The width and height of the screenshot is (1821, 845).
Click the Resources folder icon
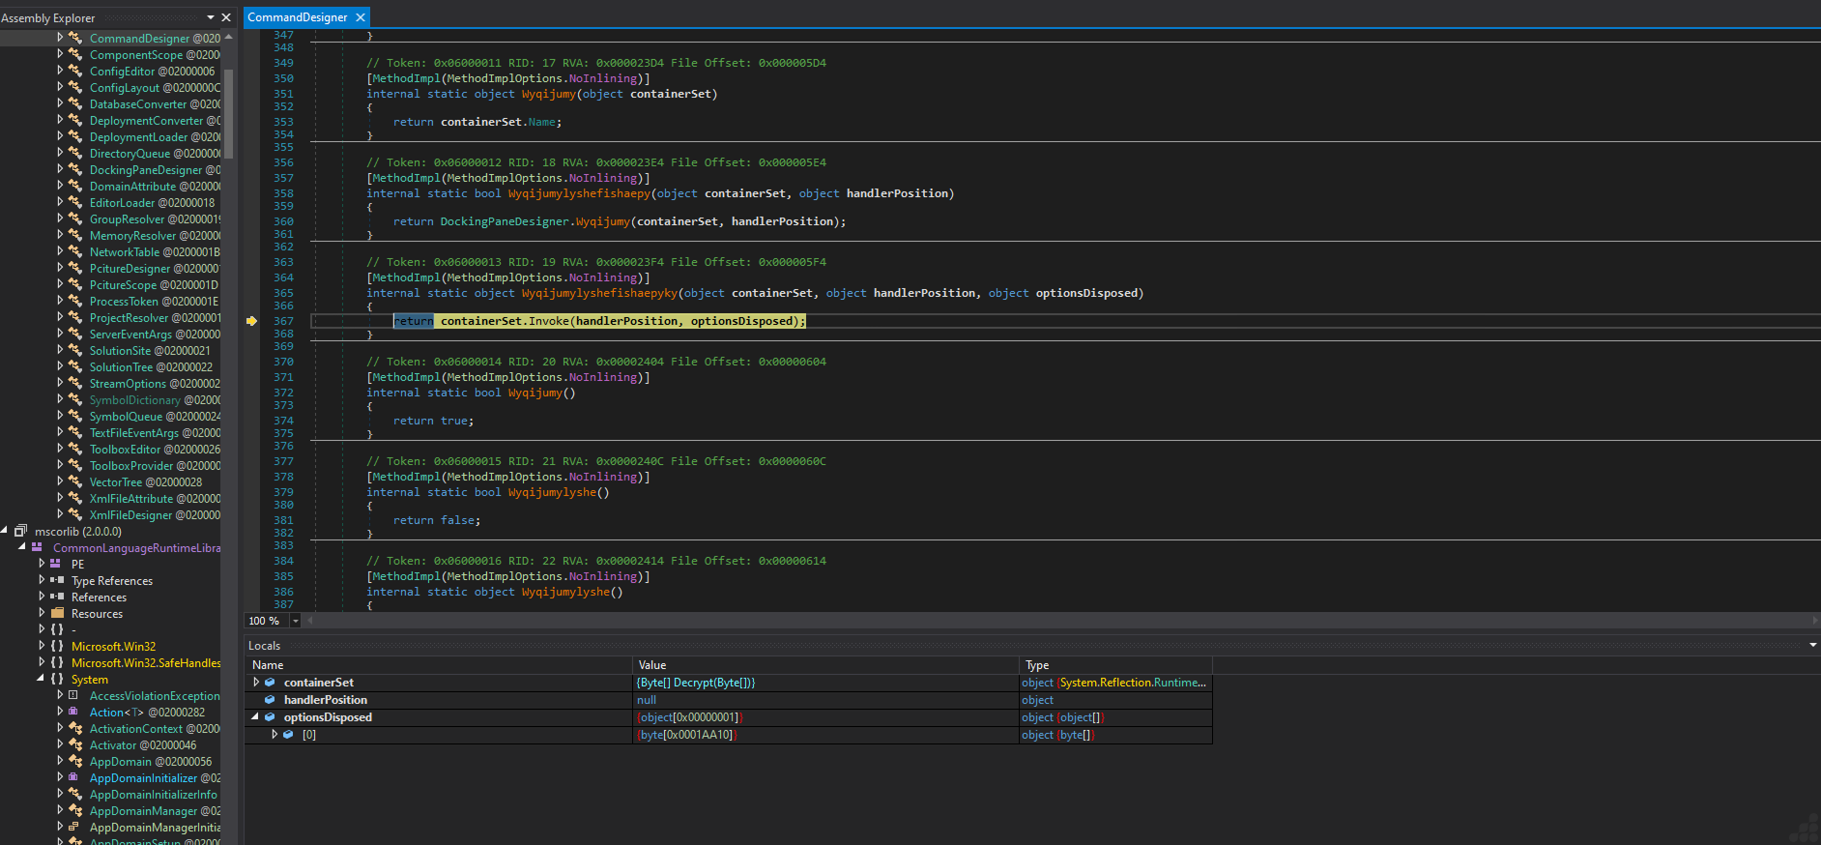point(57,614)
